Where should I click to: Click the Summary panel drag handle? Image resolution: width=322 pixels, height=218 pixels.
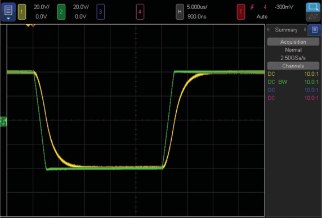coord(268,30)
